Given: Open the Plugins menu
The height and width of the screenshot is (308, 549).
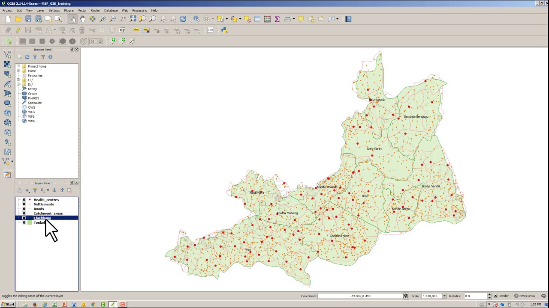Looking at the screenshot, I should (69, 10).
